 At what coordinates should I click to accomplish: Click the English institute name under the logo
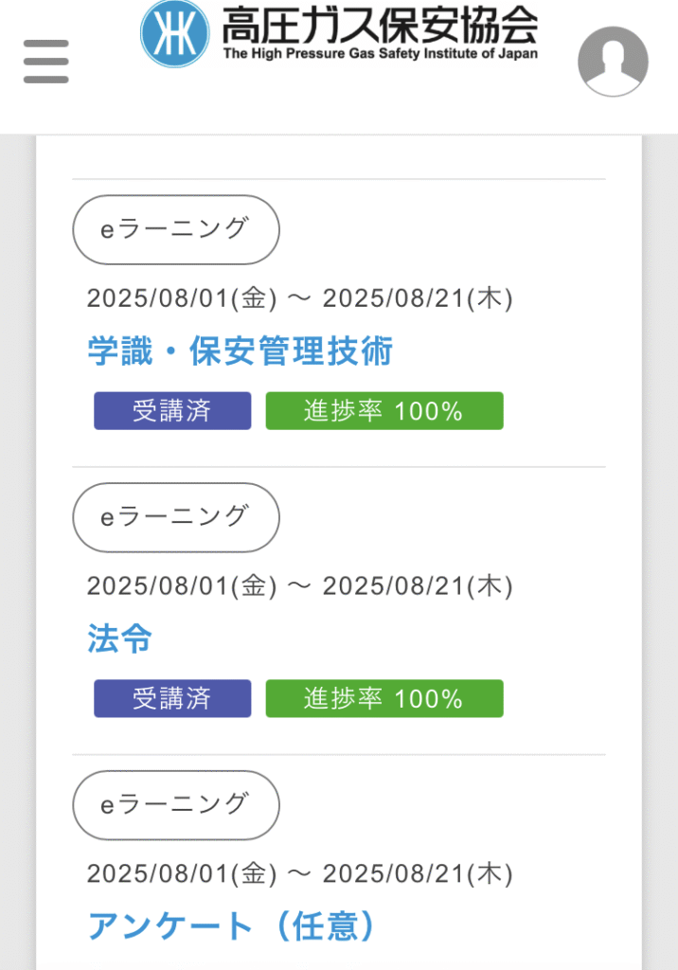(380, 54)
